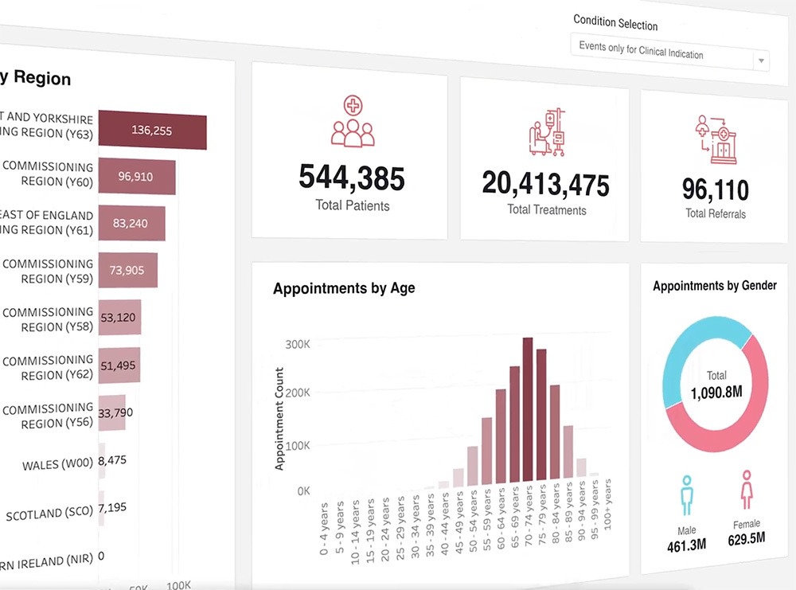Click the Appointments by Age chart title
This screenshot has width=796, height=590.
tap(344, 288)
